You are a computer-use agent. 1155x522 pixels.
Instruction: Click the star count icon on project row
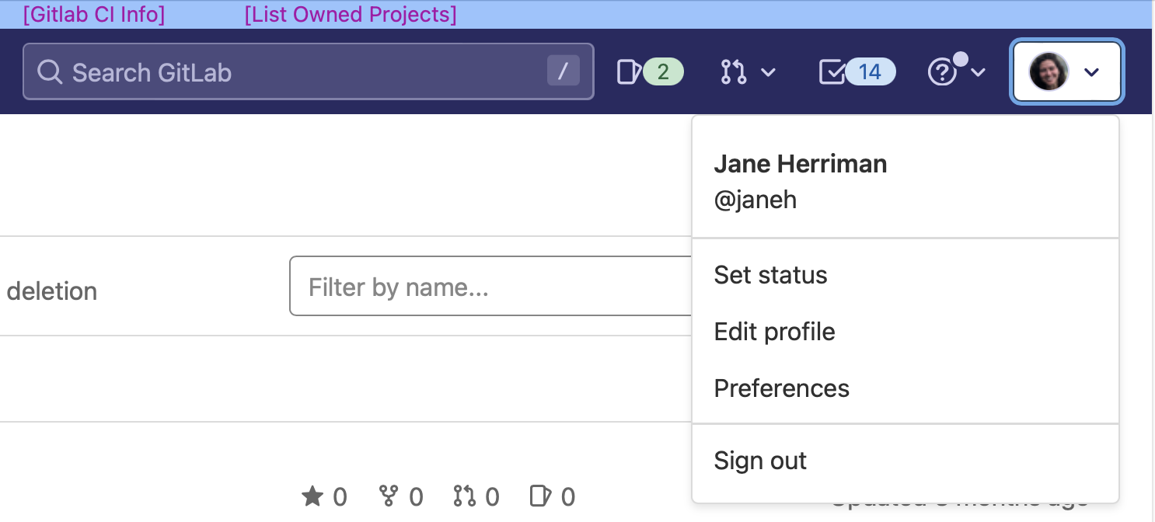click(x=312, y=496)
